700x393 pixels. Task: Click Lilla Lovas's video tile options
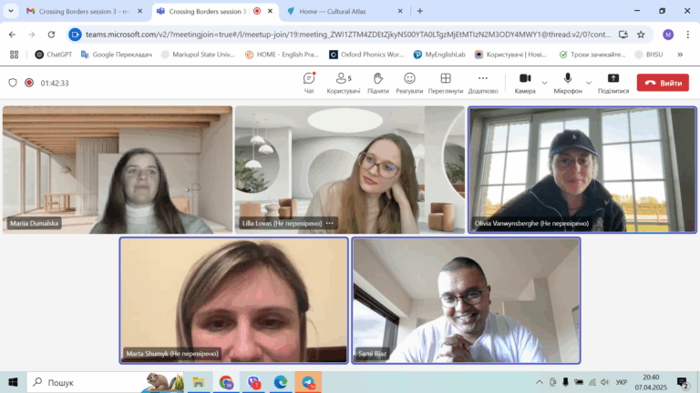click(x=330, y=223)
